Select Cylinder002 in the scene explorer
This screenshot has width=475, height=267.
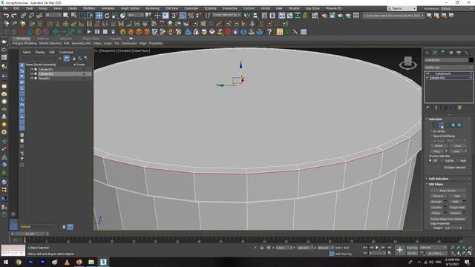point(45,74)
